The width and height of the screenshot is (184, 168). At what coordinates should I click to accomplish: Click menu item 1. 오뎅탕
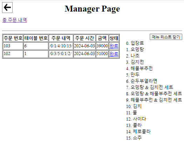135,49
